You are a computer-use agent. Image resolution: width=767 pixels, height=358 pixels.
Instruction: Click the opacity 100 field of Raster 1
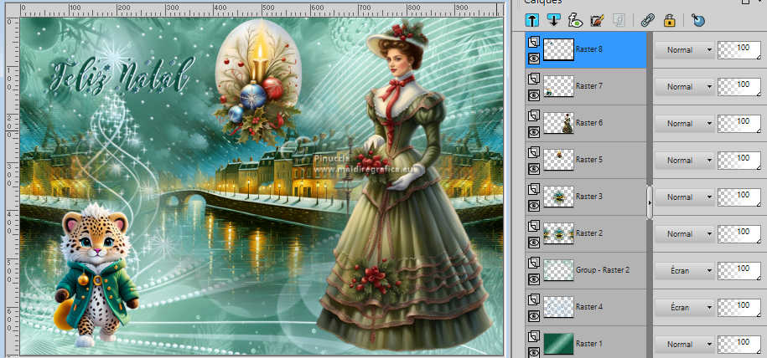(739, 345)
